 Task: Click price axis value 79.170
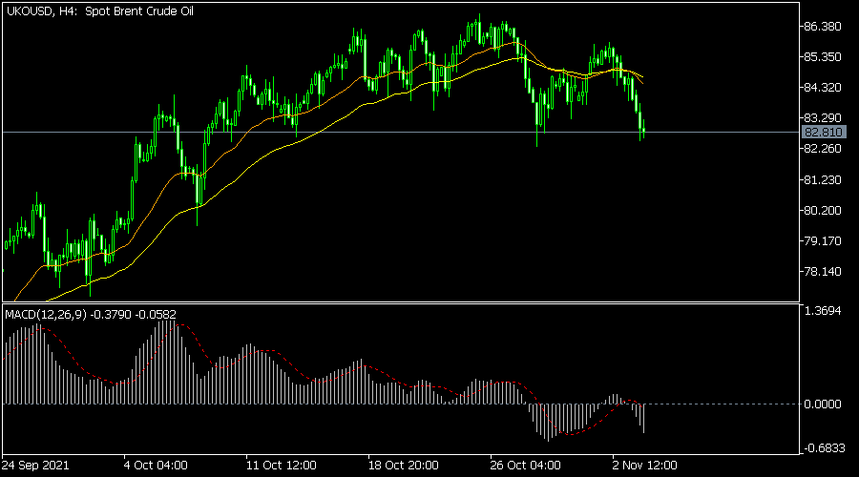coord(823,241)
